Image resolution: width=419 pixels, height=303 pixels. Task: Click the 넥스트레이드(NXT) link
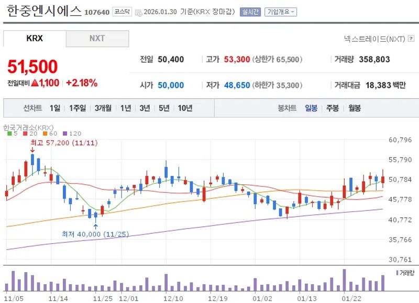[x=374, y=39]
